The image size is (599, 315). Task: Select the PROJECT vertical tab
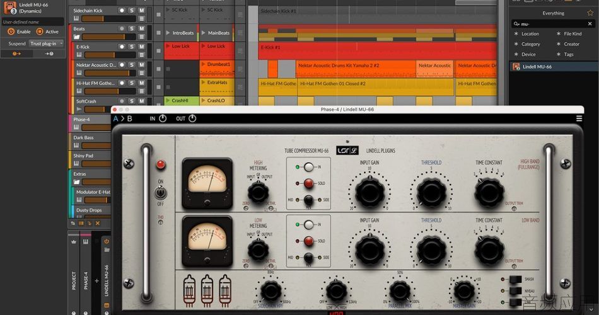click(x=74, y=280)
